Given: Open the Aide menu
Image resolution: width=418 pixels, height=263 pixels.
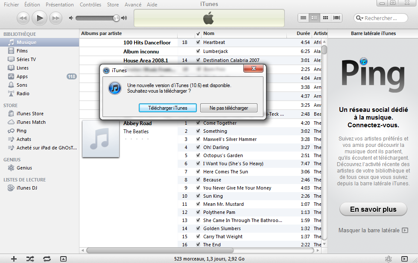Looking at the screenshot, I should coord(152,5).
